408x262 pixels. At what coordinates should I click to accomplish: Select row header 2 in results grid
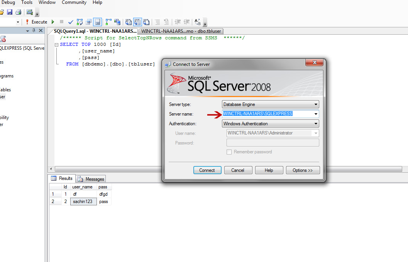point(55,202)
